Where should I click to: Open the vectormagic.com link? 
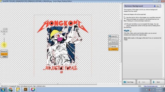click(x=151, y=86)
